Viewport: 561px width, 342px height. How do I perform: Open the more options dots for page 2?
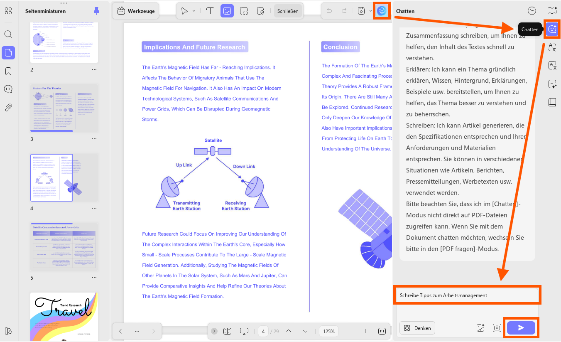[x=94, y=70]
